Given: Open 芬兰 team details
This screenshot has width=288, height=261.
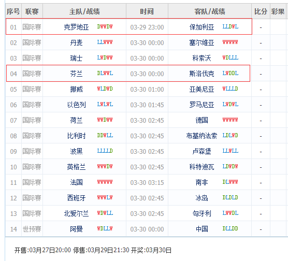Looking at the screenshot, I should 76,74.
